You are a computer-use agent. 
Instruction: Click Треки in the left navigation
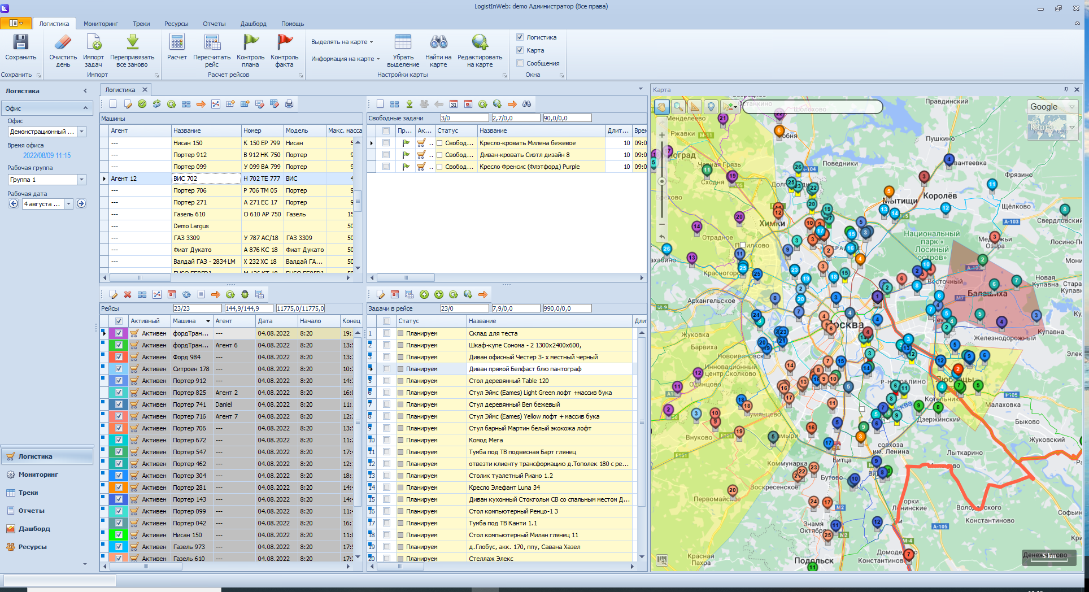tap(28, 493)
